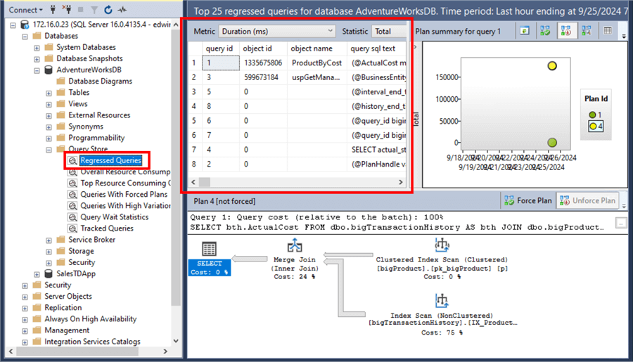Expand System Databases folder
The width and height of the screenshot is (633, 362).
(37, 48)
